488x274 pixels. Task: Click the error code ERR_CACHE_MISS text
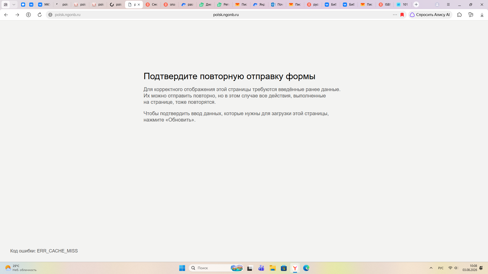[x=57, y=251]
